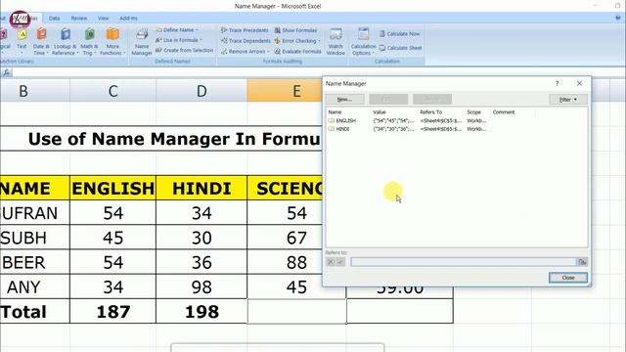Open the Text functions library
Viewport: 626px width, 352px height.
point(22,41)
